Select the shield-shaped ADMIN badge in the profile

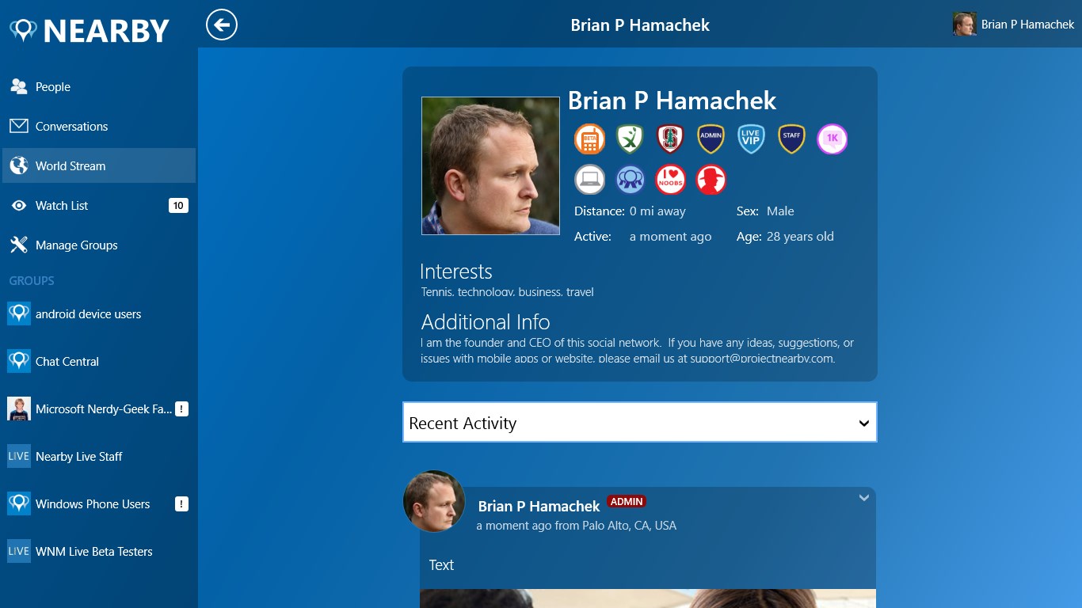pos(711,139)
